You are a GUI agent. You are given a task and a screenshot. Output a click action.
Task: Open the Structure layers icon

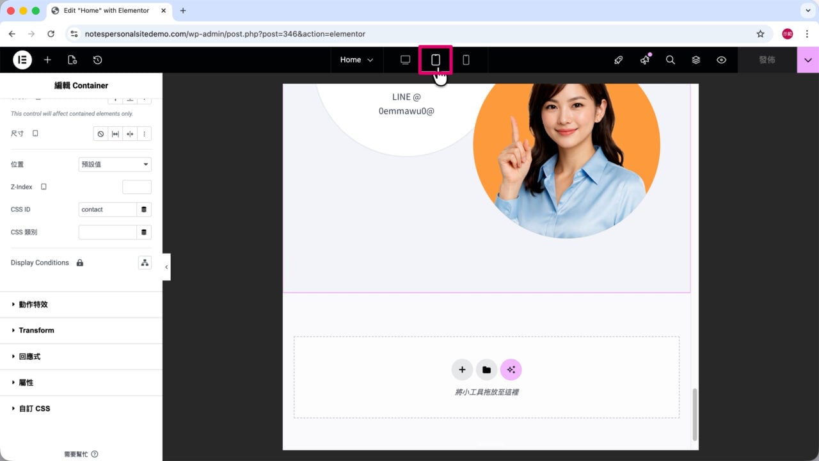pyautogui.click(x=696, y=60)
